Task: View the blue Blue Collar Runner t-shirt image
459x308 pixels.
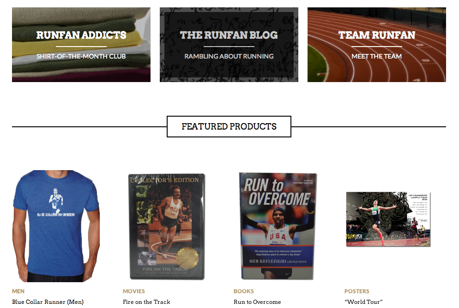Action: coord(56,226)
